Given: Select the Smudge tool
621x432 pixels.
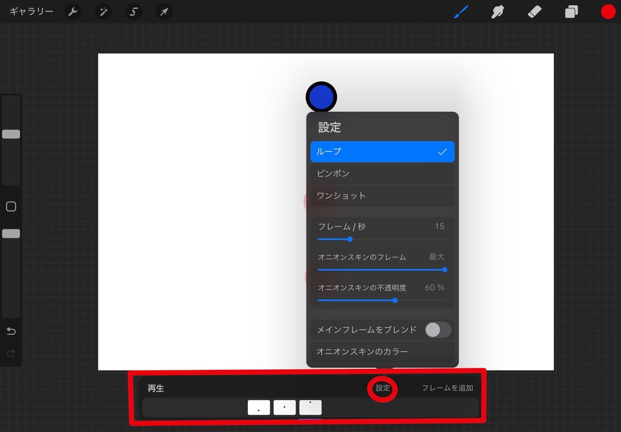Looking at the screenshot, I should 498,12.
